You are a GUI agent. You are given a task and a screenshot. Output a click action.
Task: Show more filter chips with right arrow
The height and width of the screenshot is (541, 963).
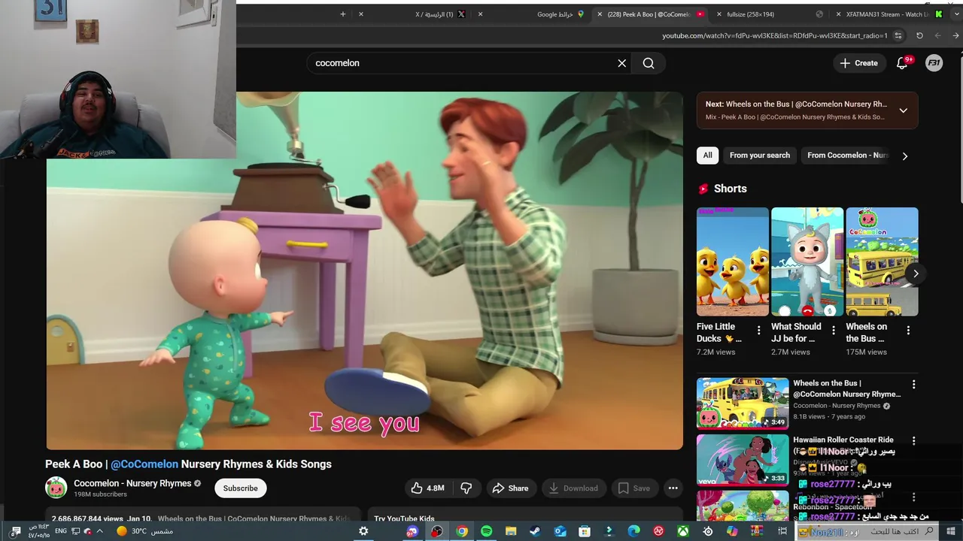(x=905, y=156)
